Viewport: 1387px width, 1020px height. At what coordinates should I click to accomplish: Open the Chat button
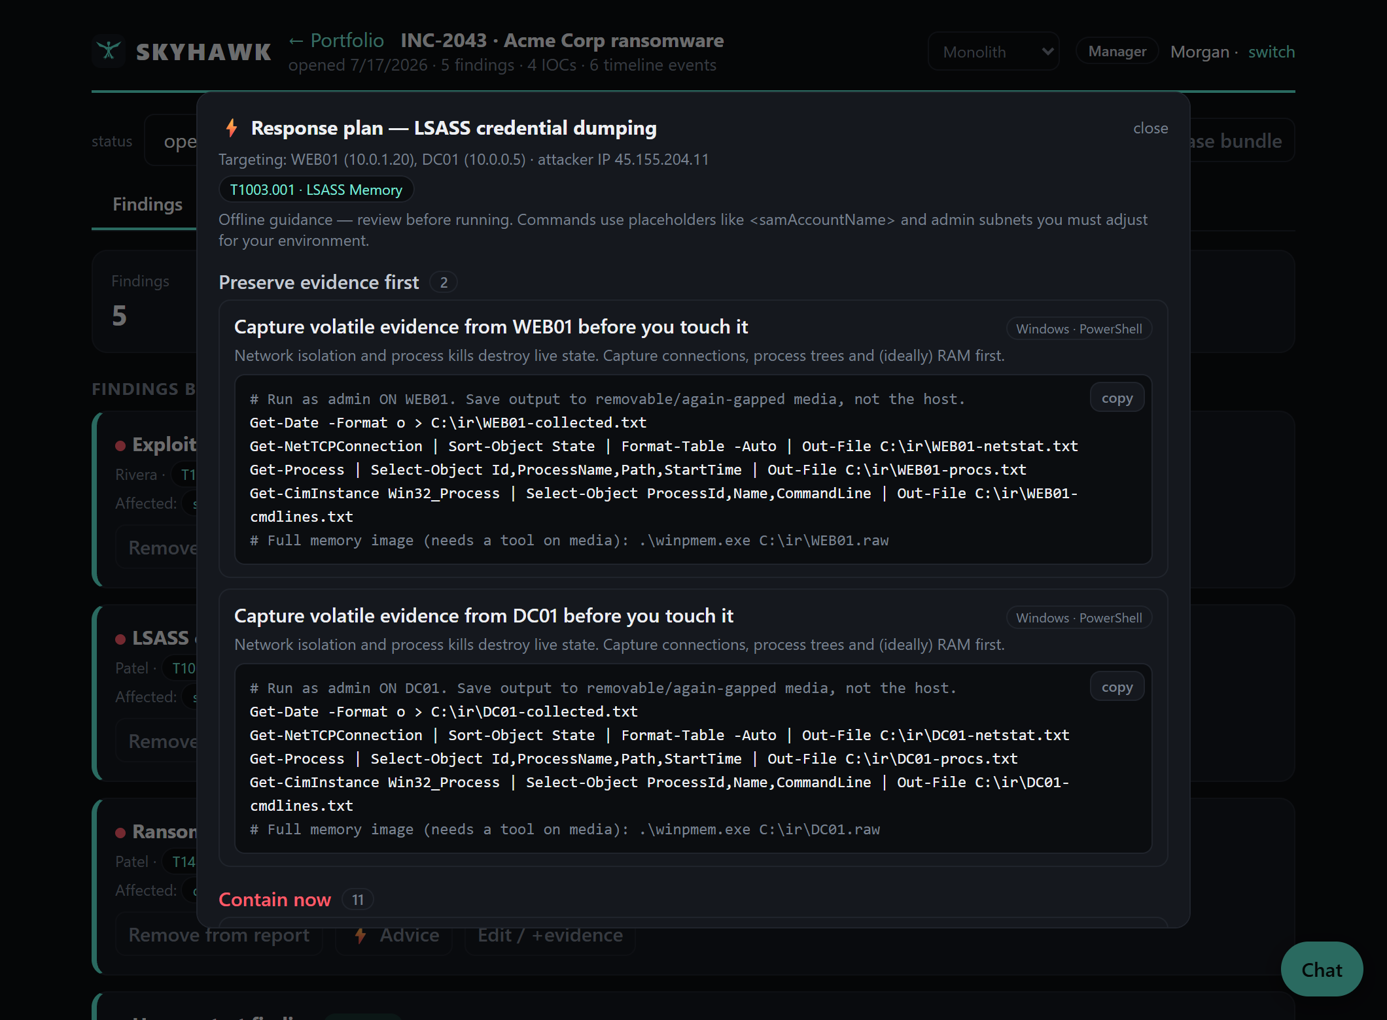coord(1322,970)
